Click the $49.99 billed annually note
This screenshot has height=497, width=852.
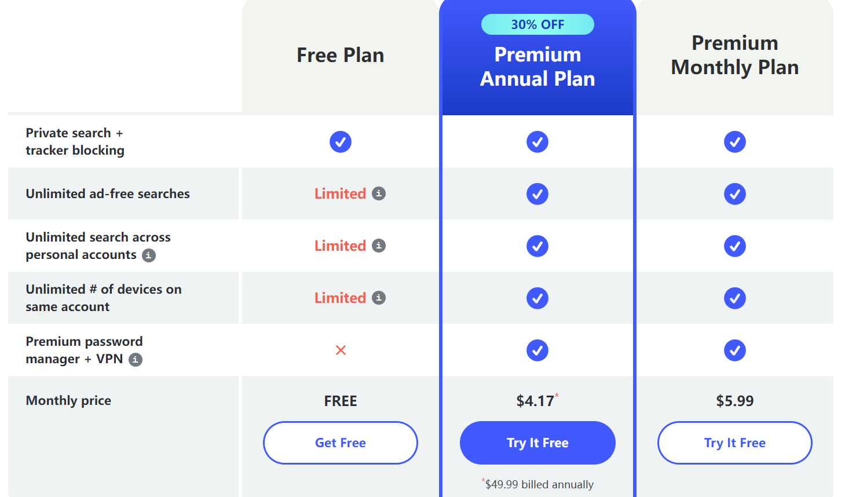click(539, 484)
